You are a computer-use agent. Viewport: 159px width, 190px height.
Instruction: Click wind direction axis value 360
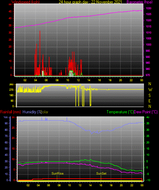(11, 85)
